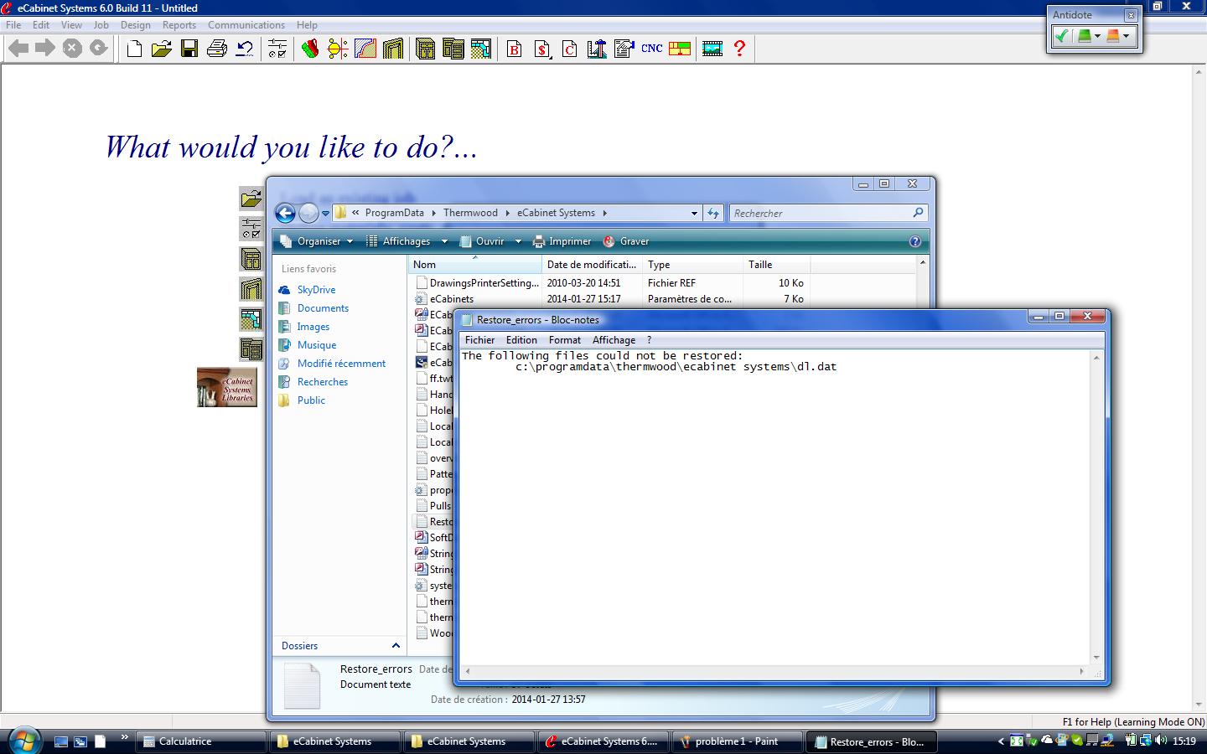Screen dimensions: 1207x754
Task: Click the CNC toolbar icon
Action: pyautogui.click(x=651, y=49)
